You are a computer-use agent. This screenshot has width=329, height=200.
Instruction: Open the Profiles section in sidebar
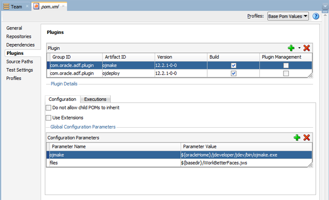(14, 78)
